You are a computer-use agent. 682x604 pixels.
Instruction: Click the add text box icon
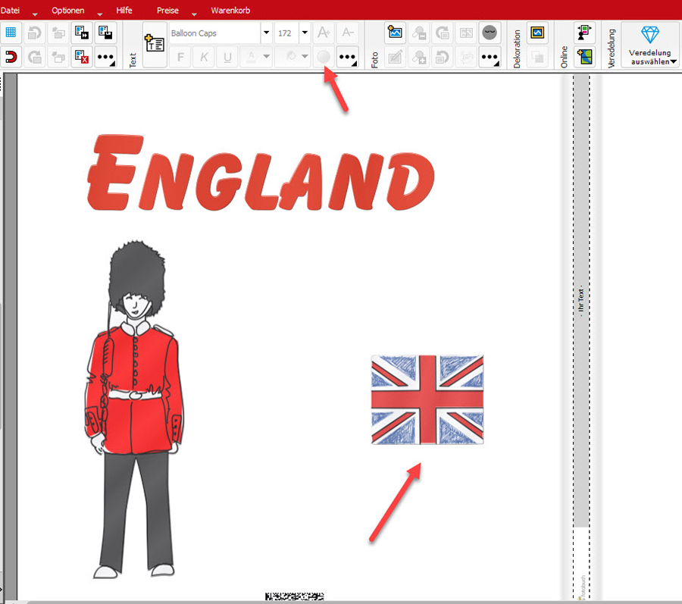point(154,45)
